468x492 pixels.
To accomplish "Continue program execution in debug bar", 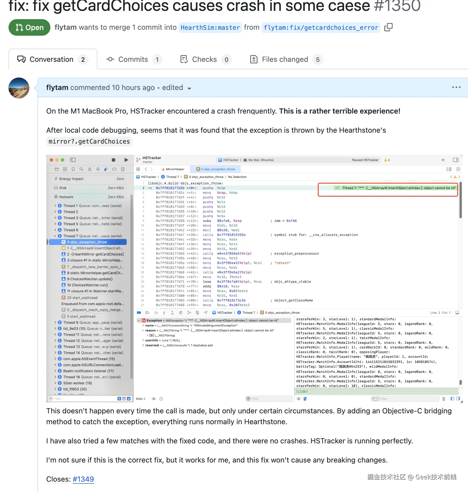I will 147,312.
